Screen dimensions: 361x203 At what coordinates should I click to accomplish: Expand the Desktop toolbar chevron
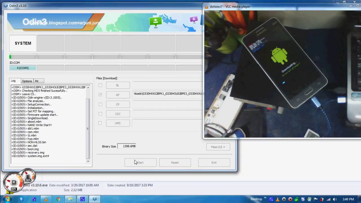coord(265,198)
